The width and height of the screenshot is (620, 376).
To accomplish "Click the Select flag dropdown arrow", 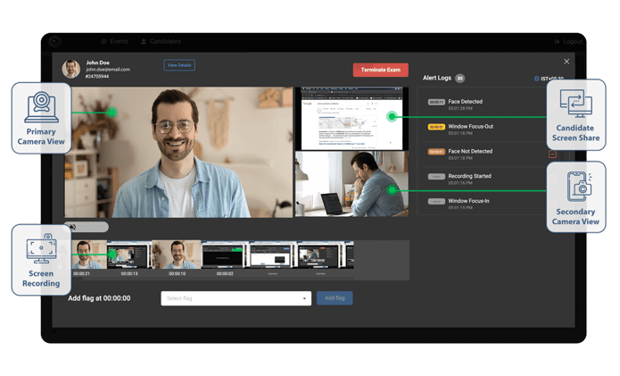I will (304, 298).
